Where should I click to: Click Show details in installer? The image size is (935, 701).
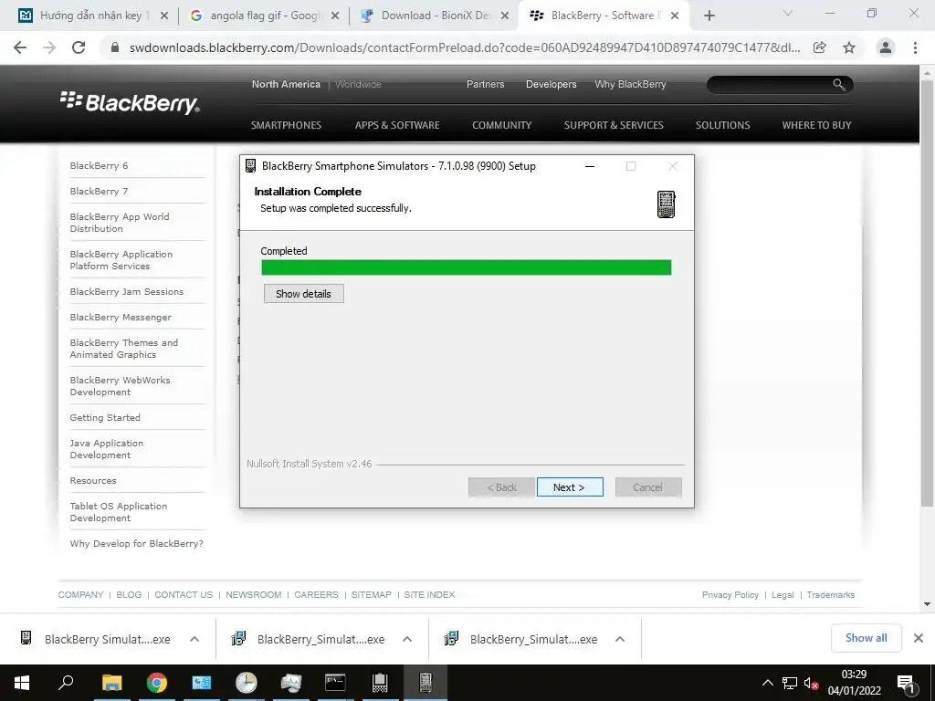303,293
